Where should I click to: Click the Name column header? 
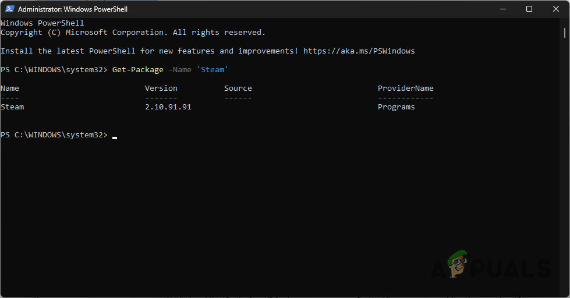[x=10, y=88]
